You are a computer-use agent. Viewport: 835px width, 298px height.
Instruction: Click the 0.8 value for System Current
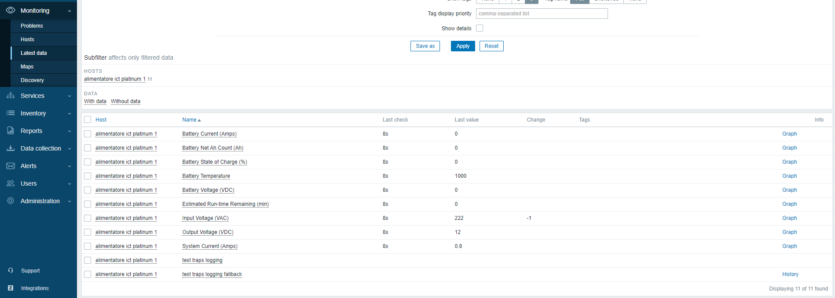pyautogui.click(x=458, y=246)
